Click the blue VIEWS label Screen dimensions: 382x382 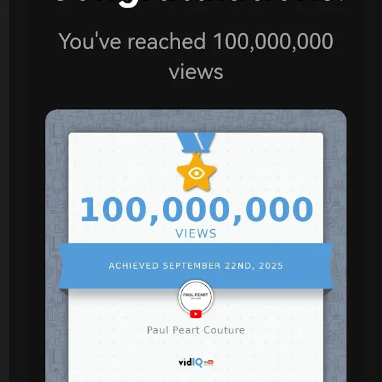(196, 233)
